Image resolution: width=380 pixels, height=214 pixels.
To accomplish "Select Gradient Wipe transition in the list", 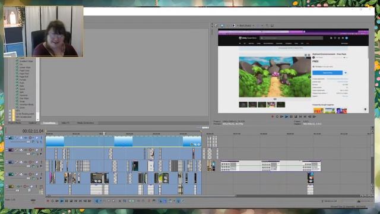I will pyautogui.click(x=26, y=61).
